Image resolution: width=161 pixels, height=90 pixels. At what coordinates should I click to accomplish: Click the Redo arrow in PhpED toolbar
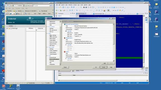(x=74, y=7)
